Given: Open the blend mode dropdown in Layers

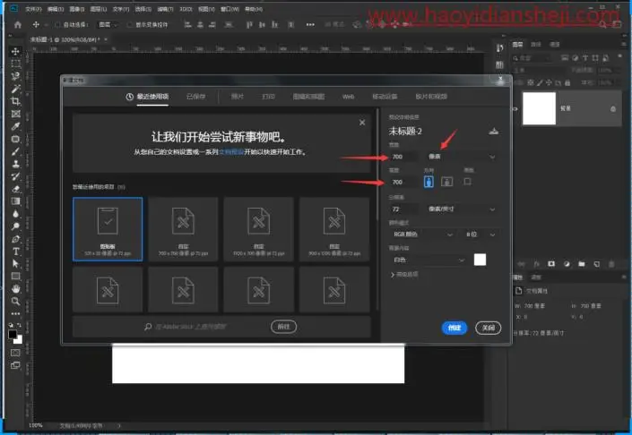Looking at the screenshot, I should coord(540,70).
